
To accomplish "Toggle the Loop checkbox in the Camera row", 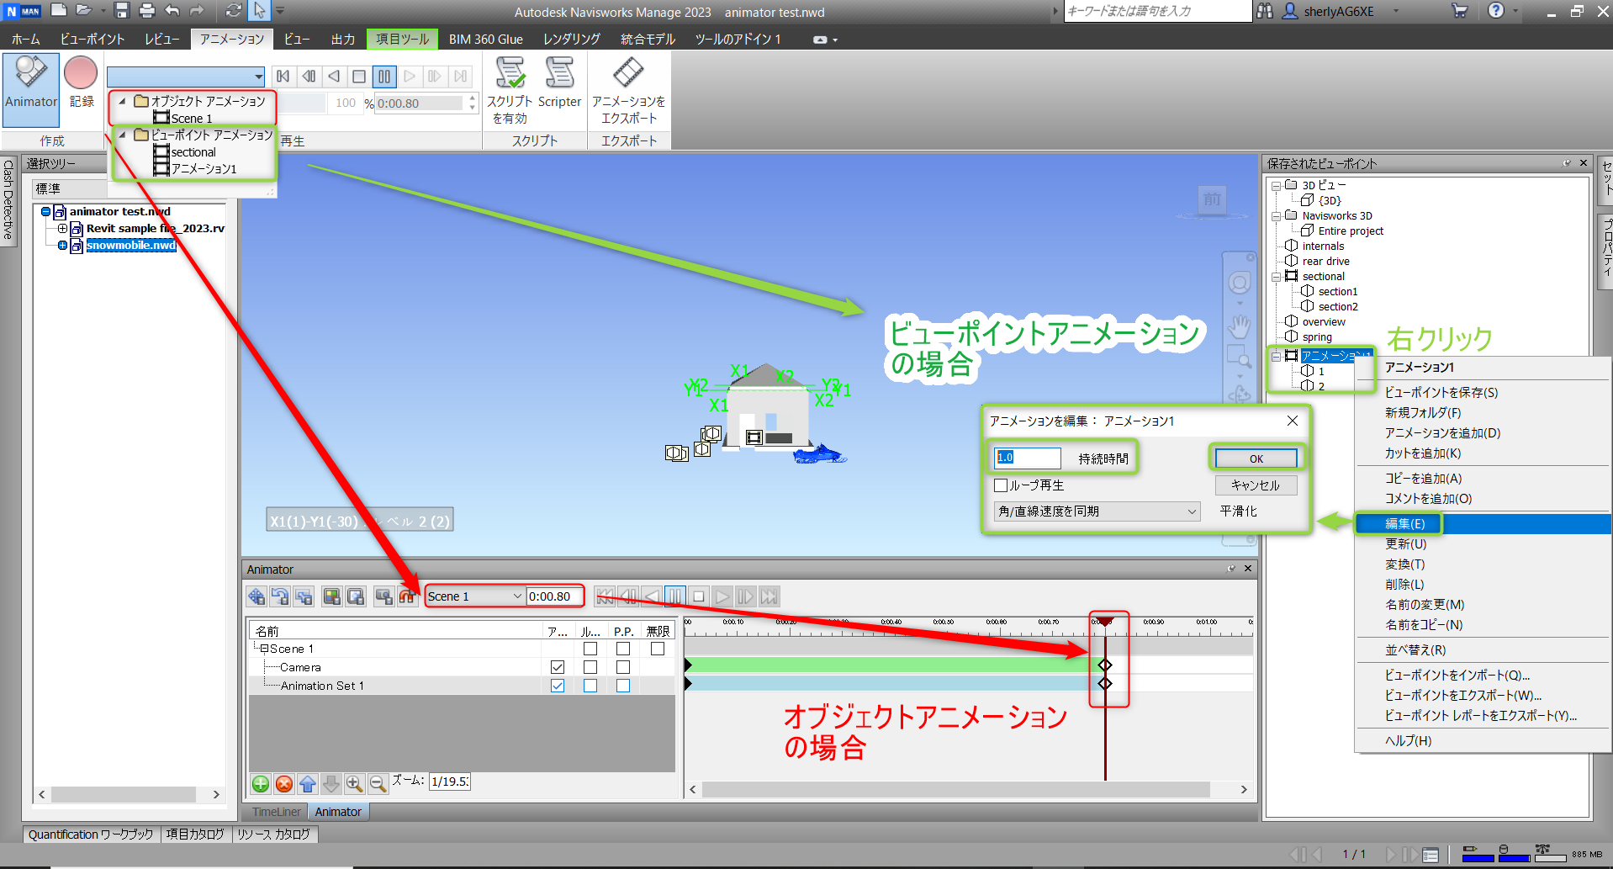I will coord(590,667).
